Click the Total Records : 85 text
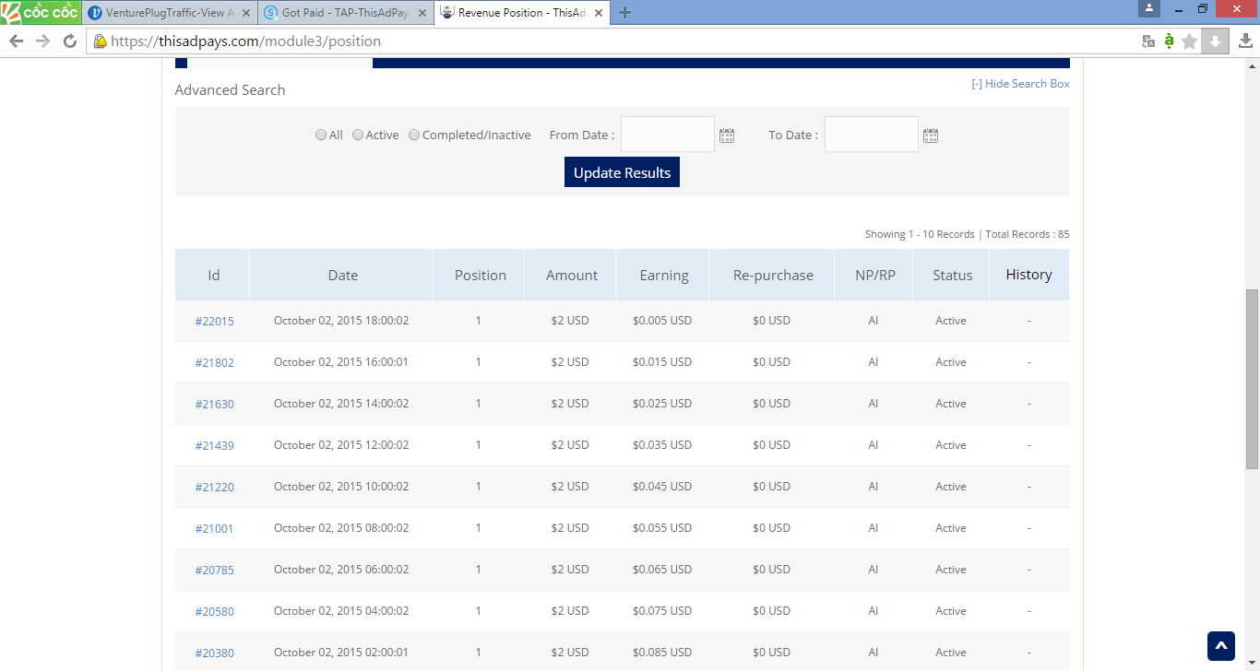 [x=1028, y=234]
